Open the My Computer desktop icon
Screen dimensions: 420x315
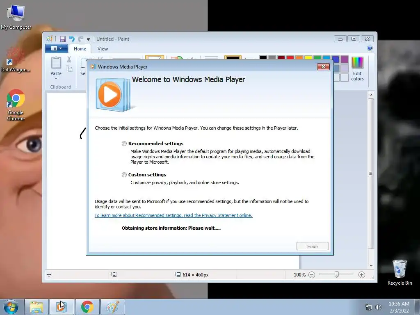(x=16, y=16)
